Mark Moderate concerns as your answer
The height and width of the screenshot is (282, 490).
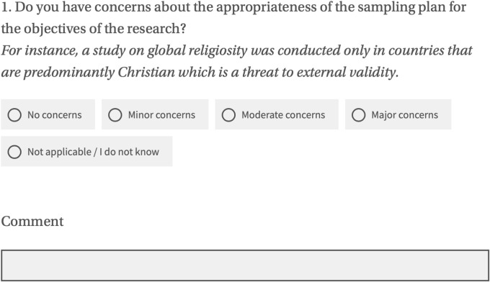277,114
